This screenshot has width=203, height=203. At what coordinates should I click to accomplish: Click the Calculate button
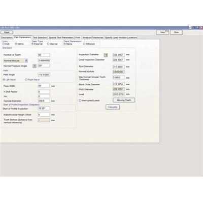113,107
